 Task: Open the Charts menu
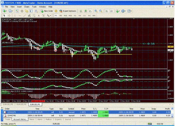[27, 7]
